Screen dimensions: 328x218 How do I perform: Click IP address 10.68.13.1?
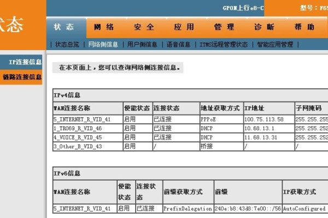pyautogui.click(x=259, y=129)
